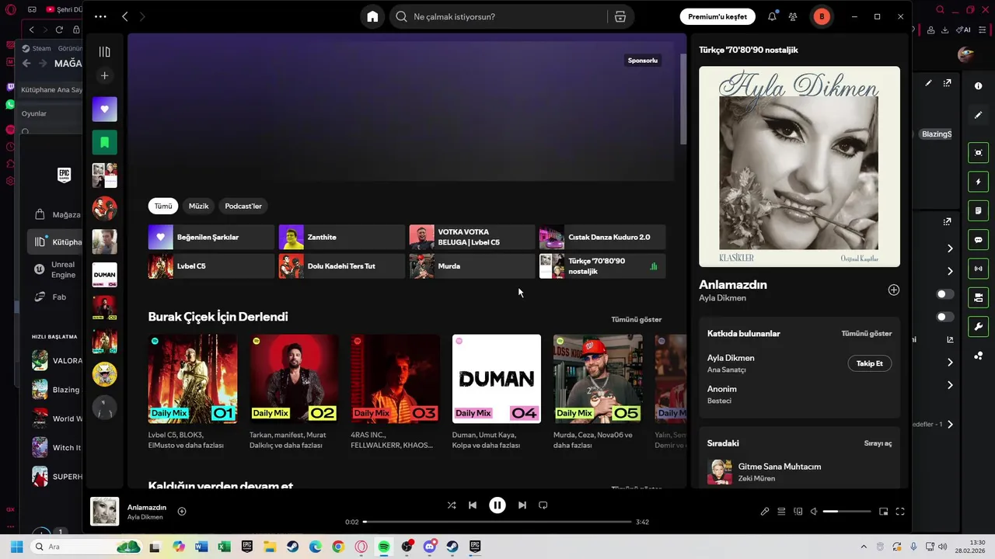Open Daily Mix 05 card
The height and width of the screenshot is (559, 995).
598,393
